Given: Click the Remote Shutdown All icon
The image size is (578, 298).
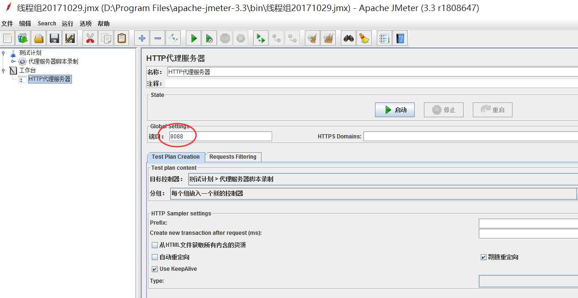Looking at the screenshot, I should pyautogui.click(x=292, y=38).
